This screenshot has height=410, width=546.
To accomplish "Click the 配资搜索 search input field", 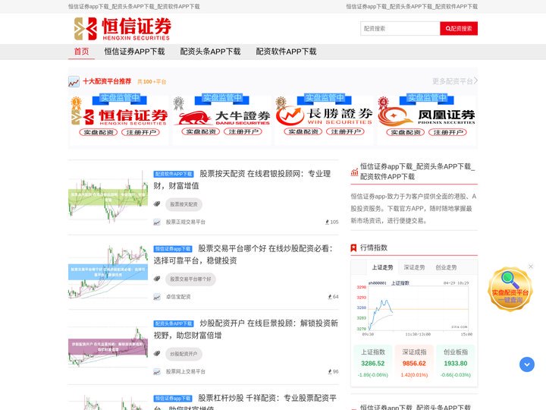I will [x=400, y=29].
